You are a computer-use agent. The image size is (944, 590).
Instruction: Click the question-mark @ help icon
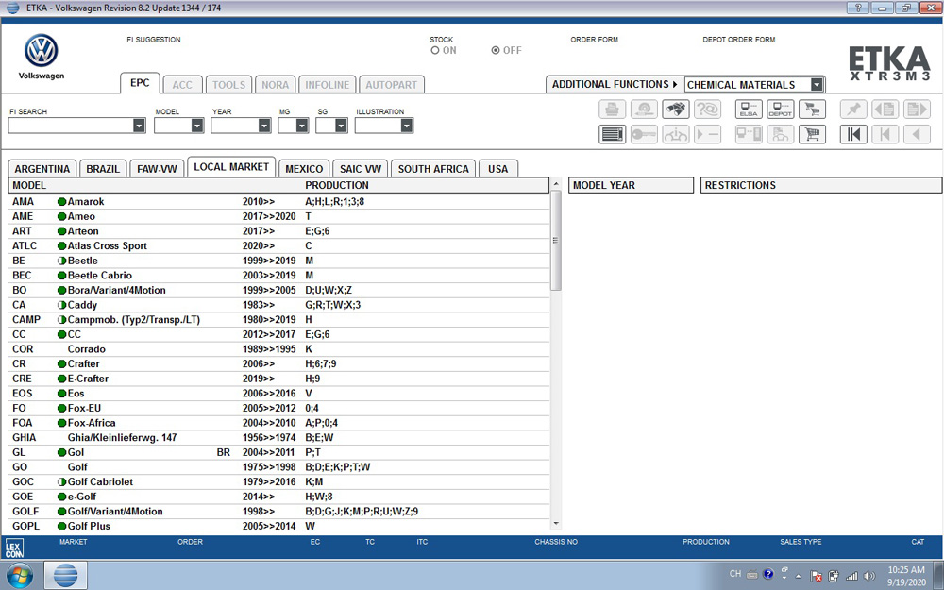(x=707, y=110)
